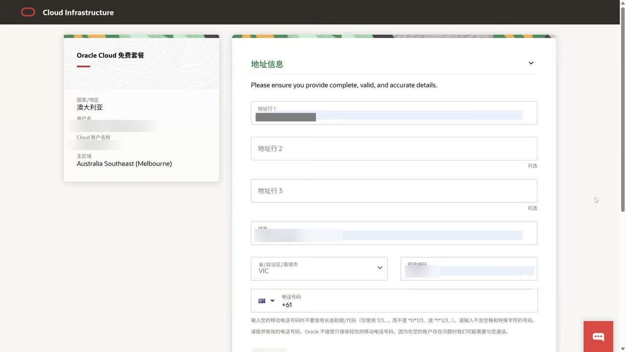The width and height of the screenshot is (626, 352).
Task: Click the phone hint starting '输入您的移动电话号码'
Action: click(x=393, y=321)
